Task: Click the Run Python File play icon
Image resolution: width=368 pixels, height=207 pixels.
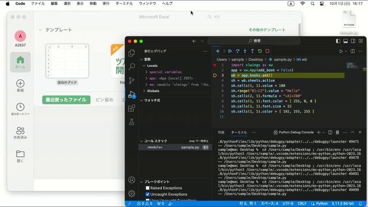Action: coord(341,51)
